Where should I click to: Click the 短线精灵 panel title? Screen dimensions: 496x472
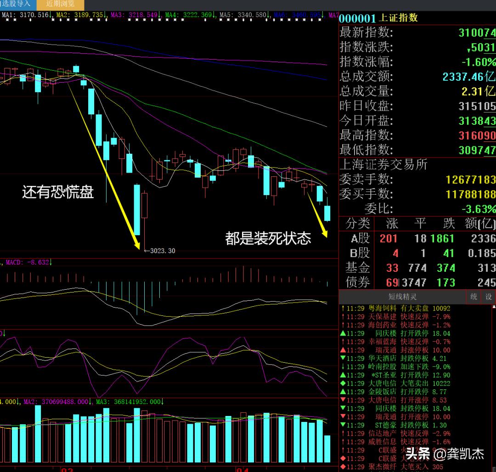[x=402, y=297]
